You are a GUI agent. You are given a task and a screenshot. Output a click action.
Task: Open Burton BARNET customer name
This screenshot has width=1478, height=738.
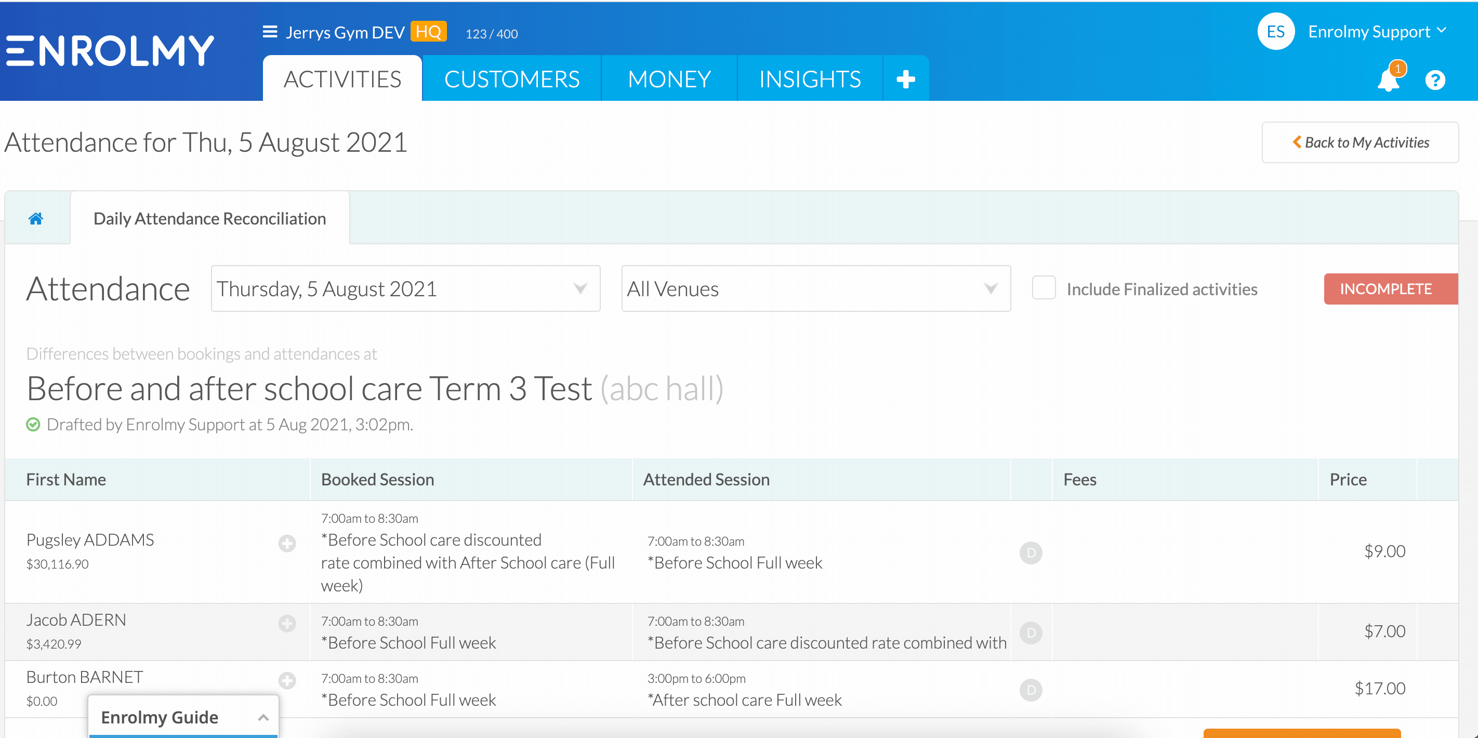[85, 677]
